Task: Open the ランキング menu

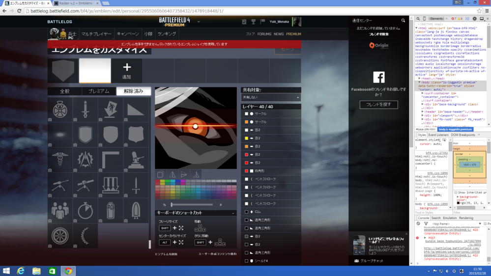Action: click(167, 34)
